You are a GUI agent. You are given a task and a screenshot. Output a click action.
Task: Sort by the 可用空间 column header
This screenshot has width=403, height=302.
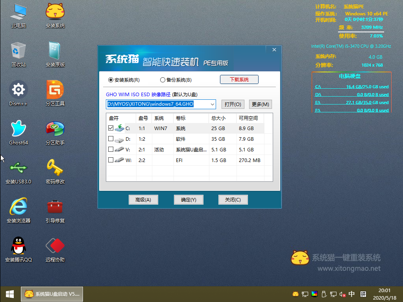[x=250, y=118]
